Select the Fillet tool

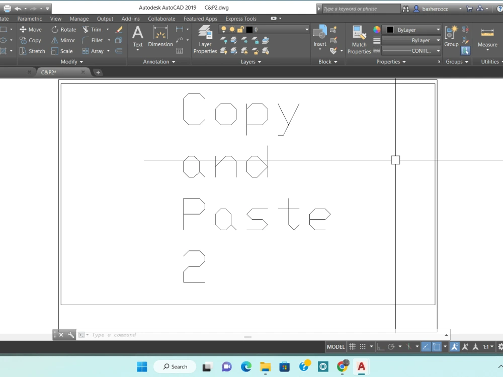pos(93,40)
